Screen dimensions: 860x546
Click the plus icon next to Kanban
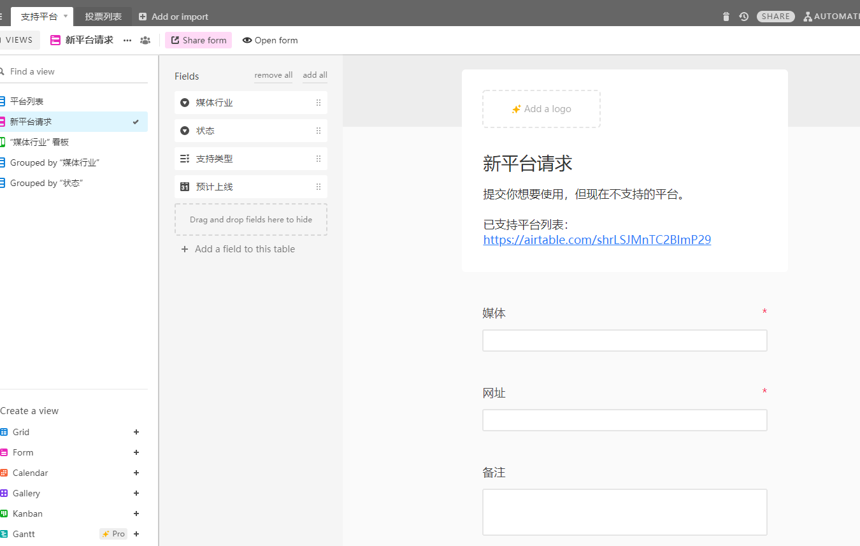136,514
